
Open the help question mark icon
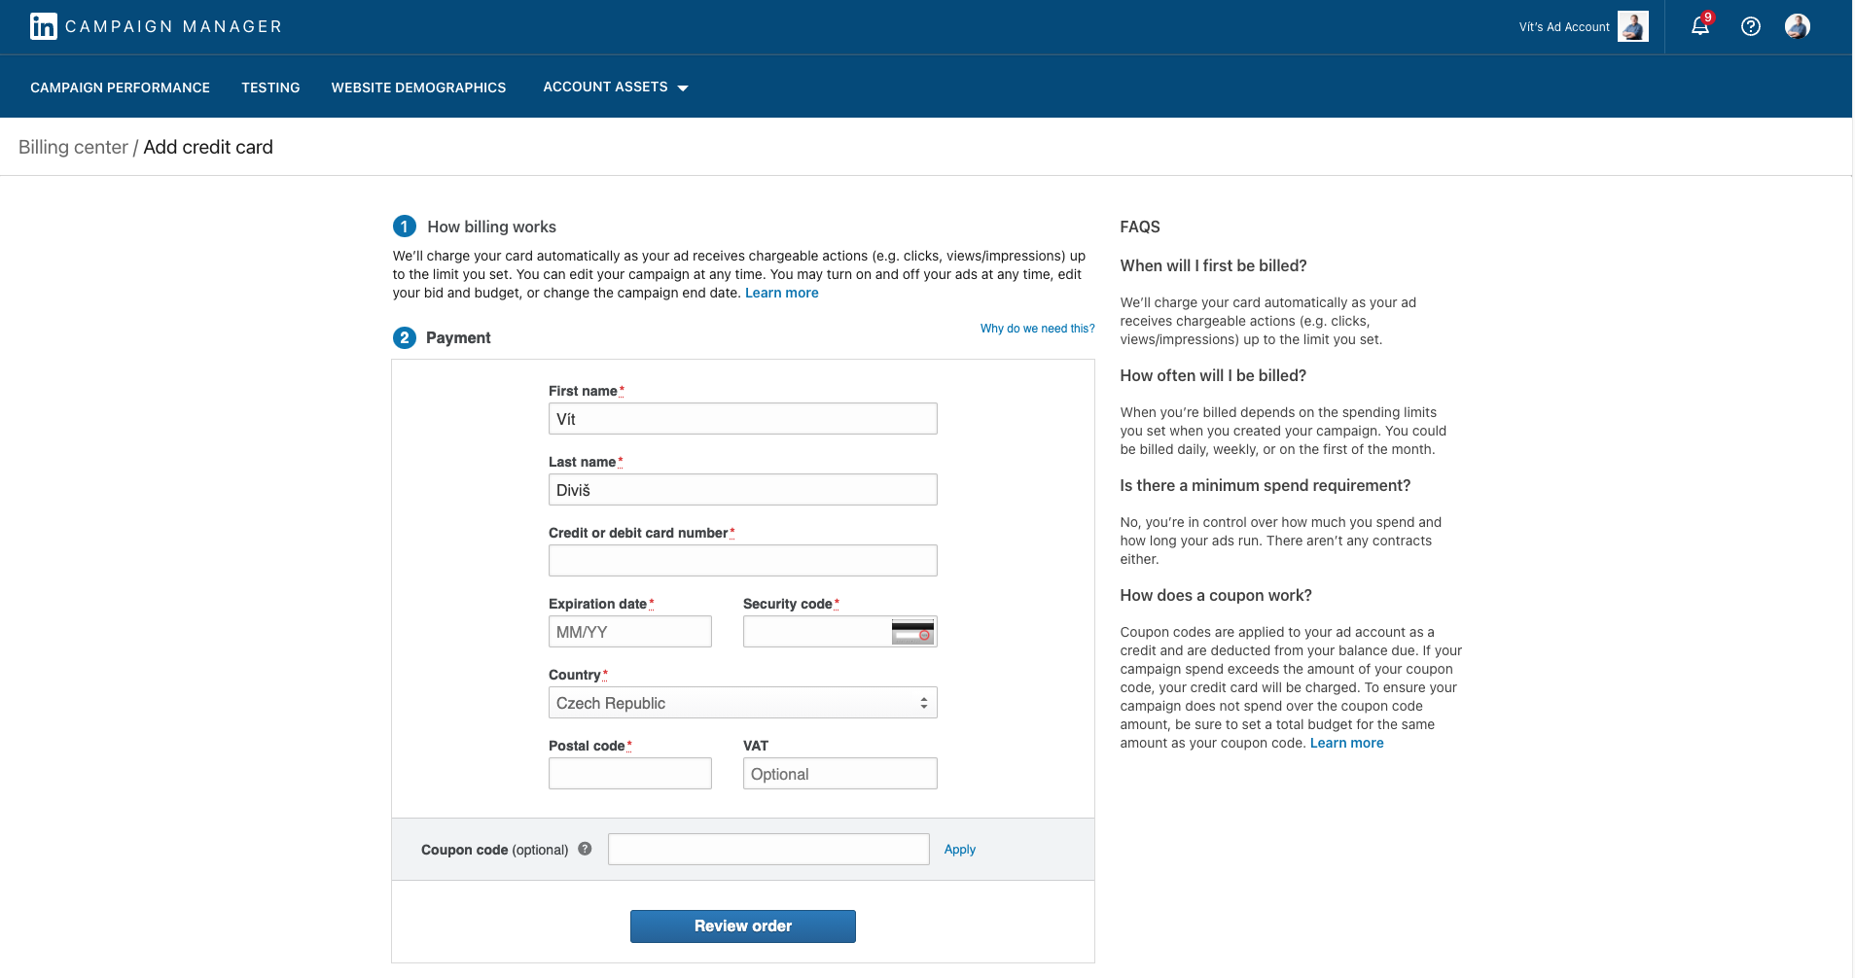pos(1751,26)
